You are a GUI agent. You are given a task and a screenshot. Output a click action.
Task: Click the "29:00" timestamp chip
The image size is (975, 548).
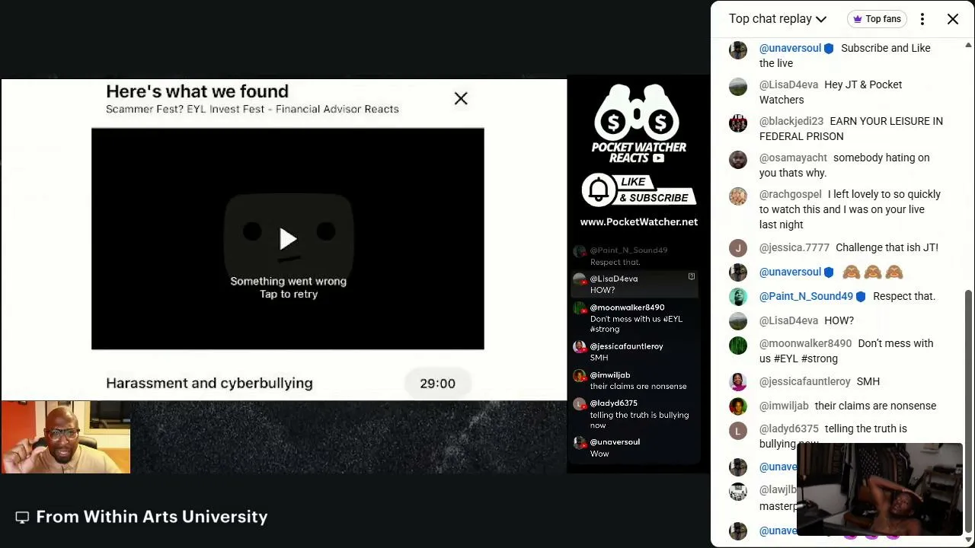(x=437, y=383)
